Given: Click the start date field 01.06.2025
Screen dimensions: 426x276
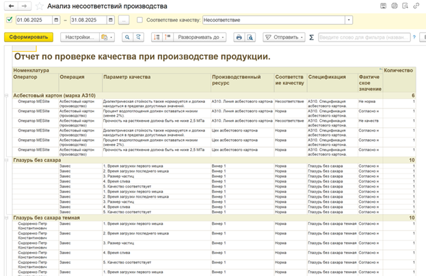Looking at the screenshot, I should click(34, 20).
